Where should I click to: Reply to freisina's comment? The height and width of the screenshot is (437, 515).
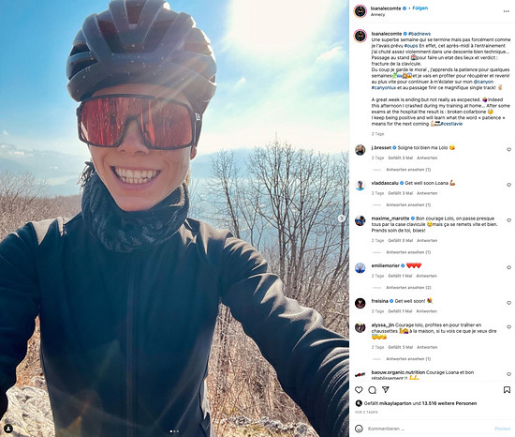(426, 311)
